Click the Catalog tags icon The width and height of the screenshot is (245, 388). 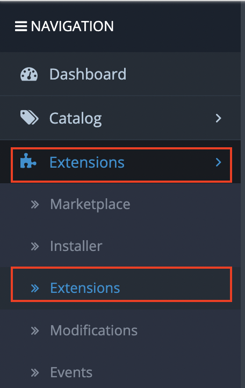click(29, 118)
